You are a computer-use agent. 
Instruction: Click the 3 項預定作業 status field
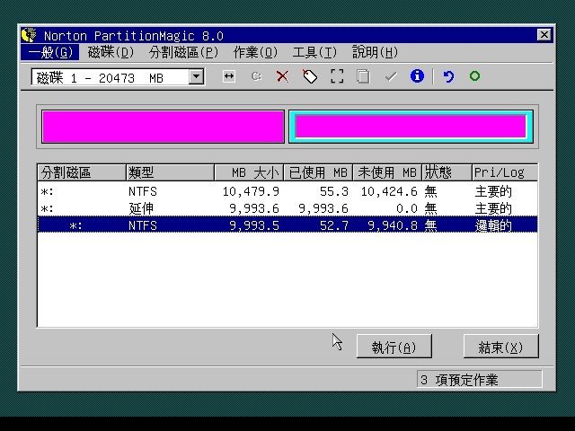tap(479, 379)
